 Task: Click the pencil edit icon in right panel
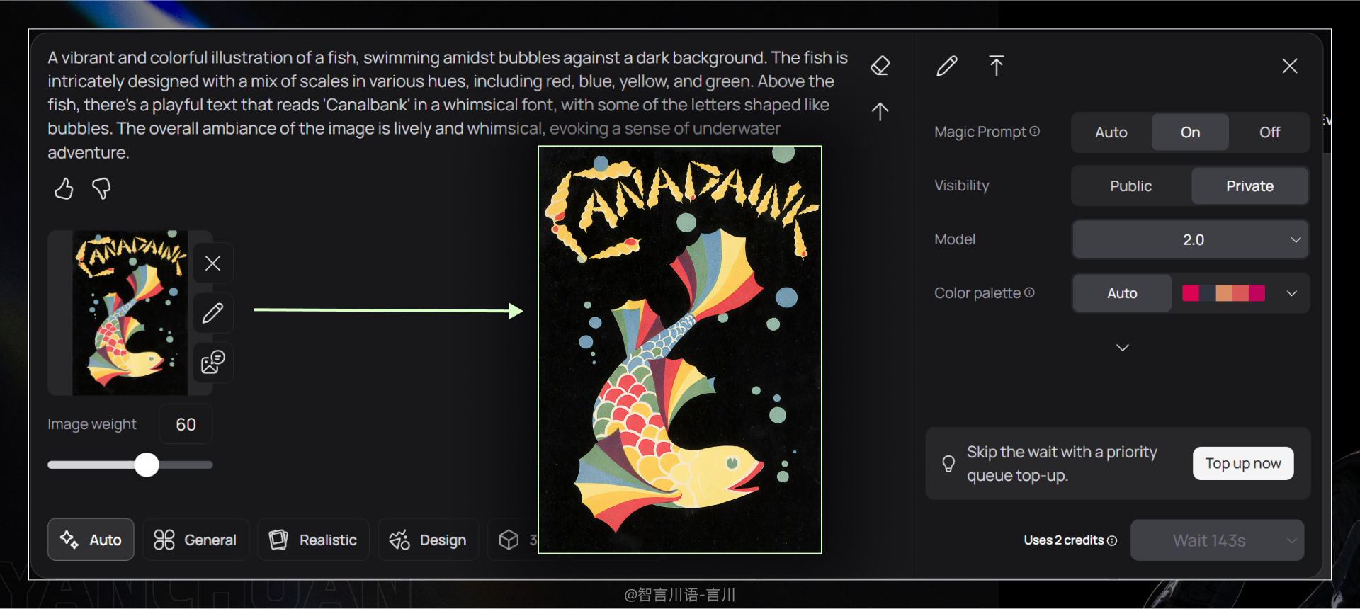[947, 66]
